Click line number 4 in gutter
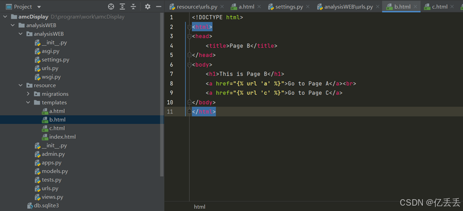The image size is (463, 211). tap(172, 46)
